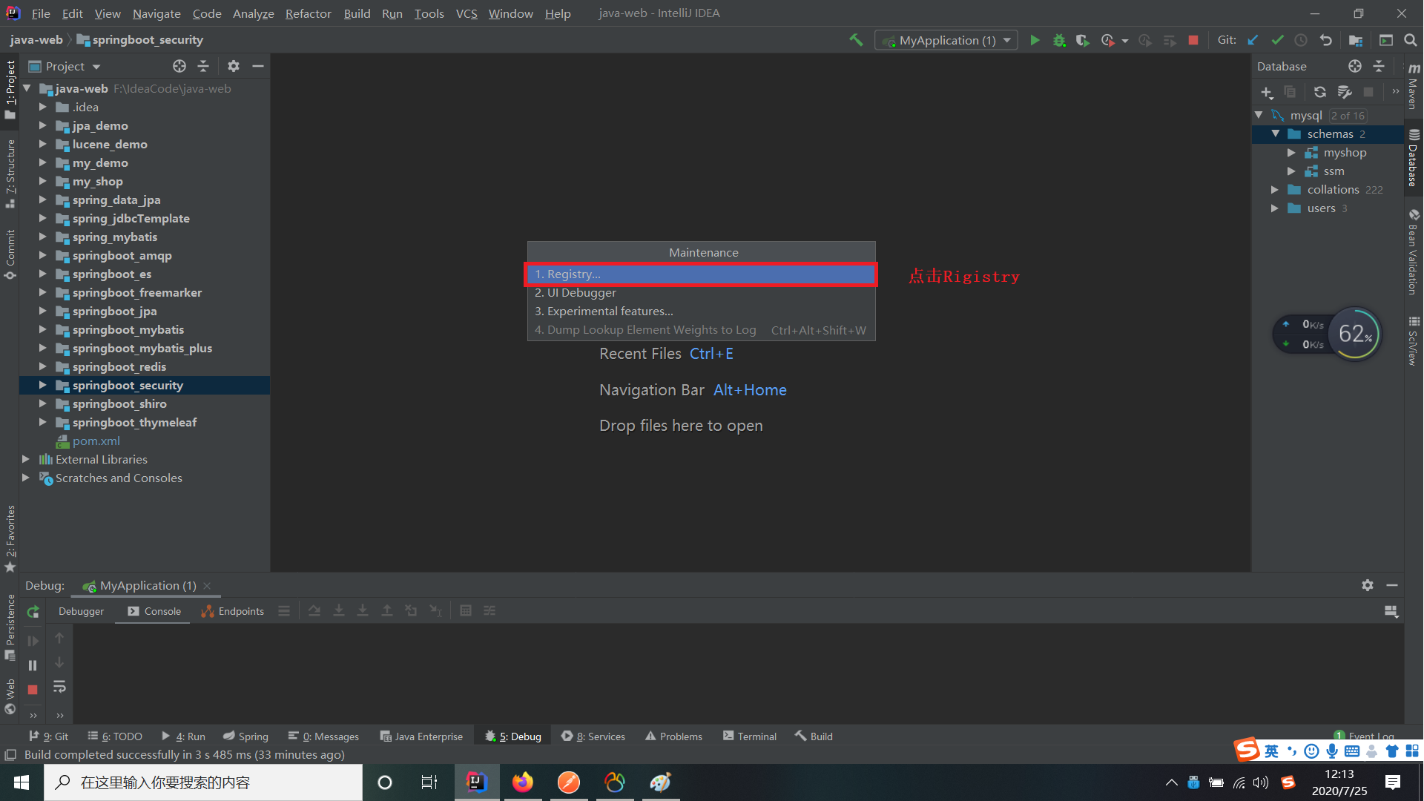Click the Run application icon

(x=1035, y=40)
